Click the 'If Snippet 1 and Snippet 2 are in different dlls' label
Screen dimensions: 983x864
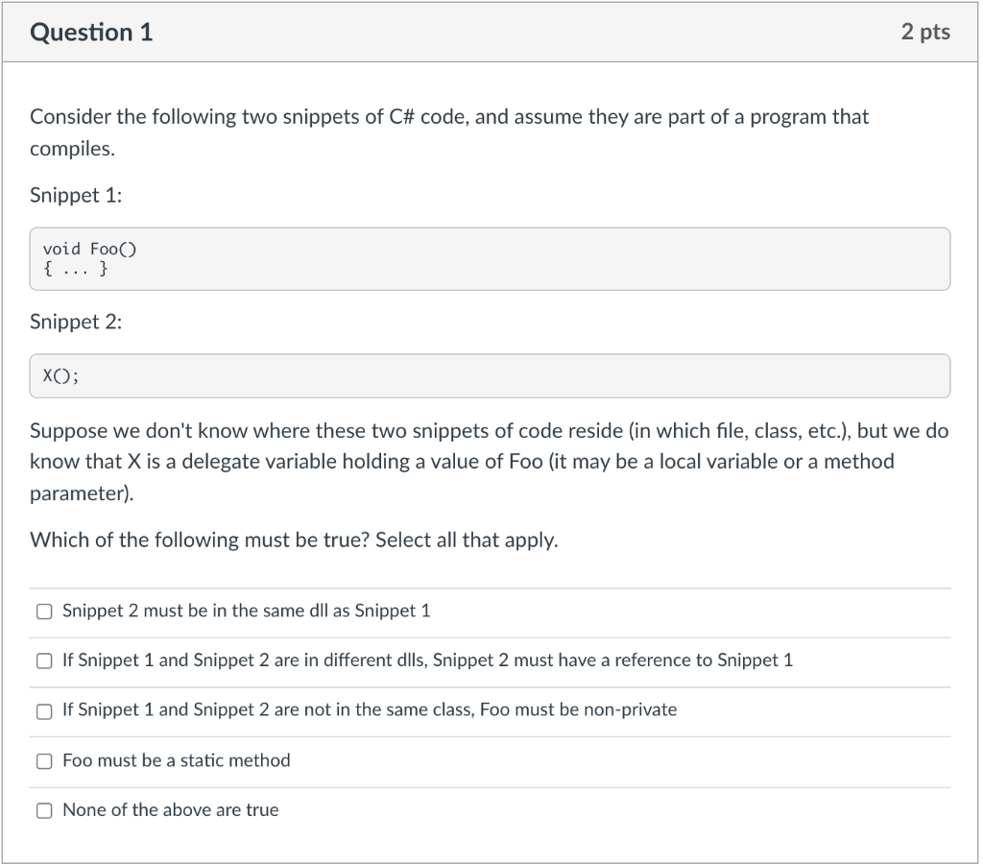427,660
